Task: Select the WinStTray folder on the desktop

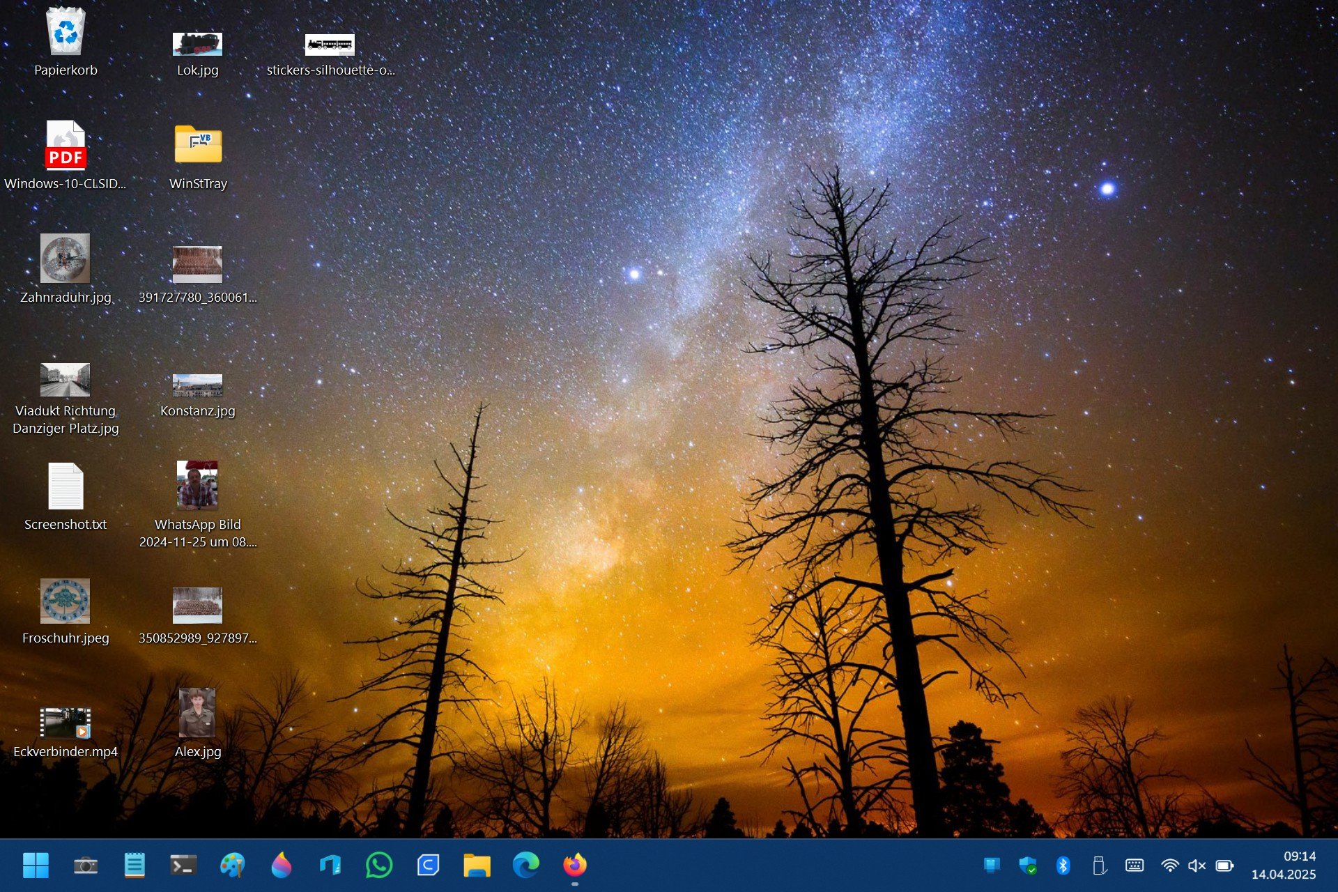Action: click(x=198, y=145)
